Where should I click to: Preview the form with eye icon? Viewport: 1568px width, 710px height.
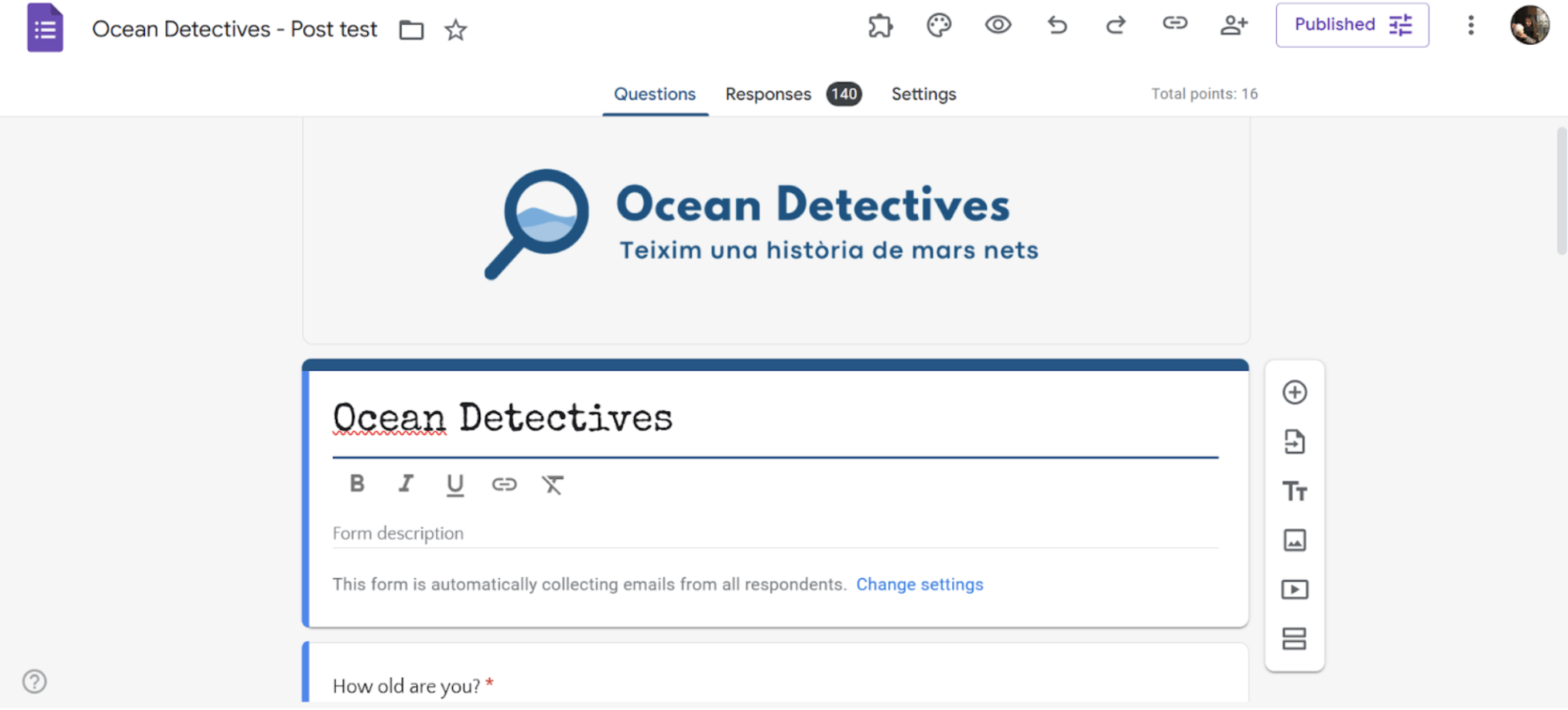coord(998,26)
